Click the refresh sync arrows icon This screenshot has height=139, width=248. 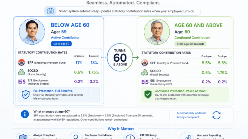click(x=216, y=115)
